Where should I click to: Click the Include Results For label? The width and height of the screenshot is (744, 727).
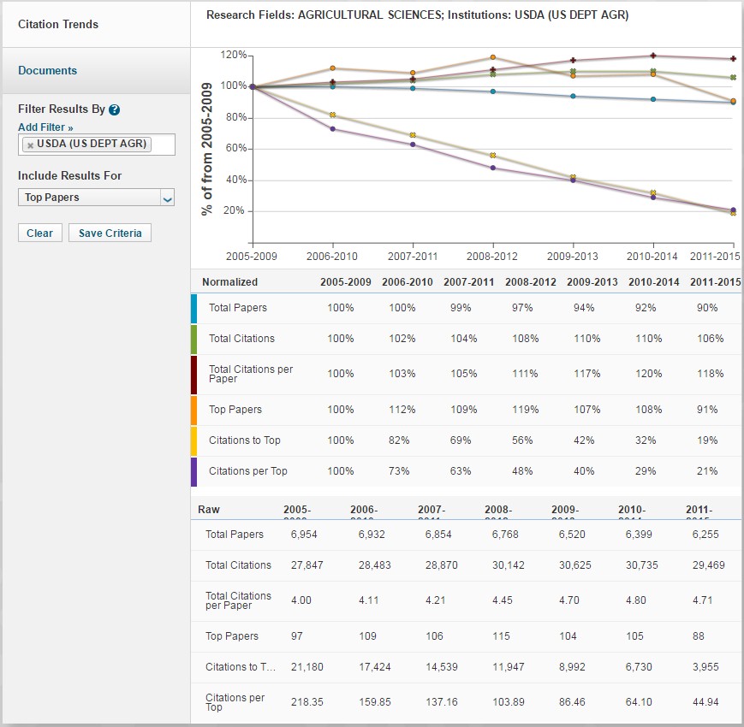69,176
